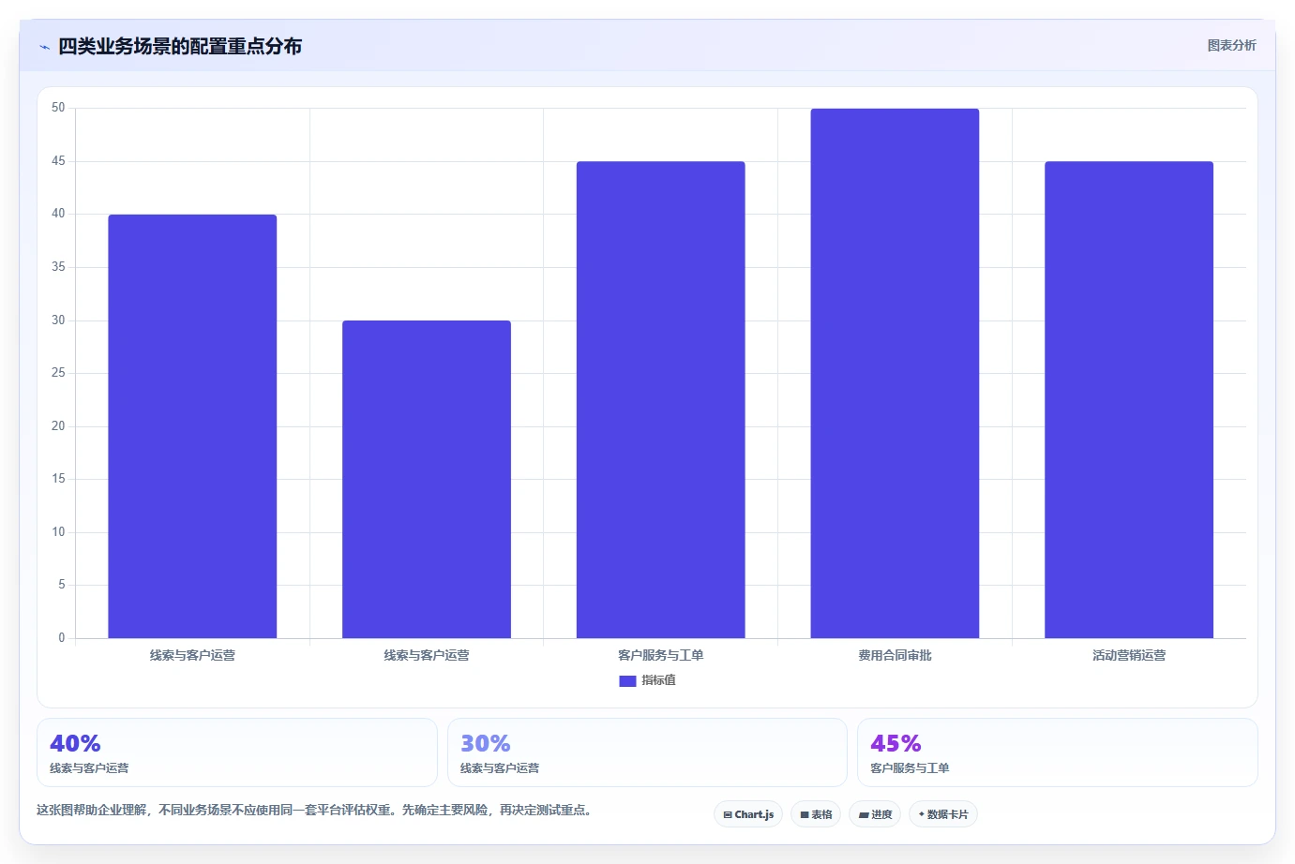Screen dimensions: 1295x864
Task: Click the 图表分析 label in header
Action: pyautogui.click(x=1231, y=45)
